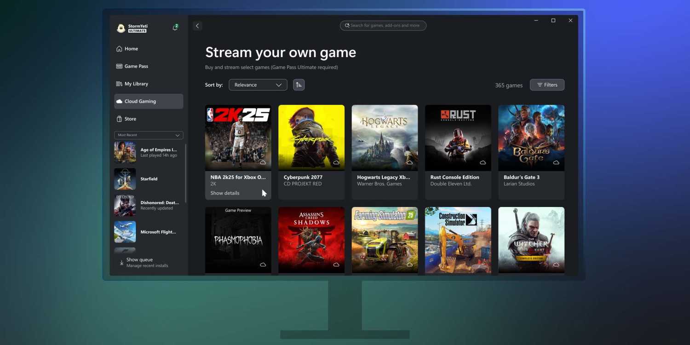
Task: Open notifications from the bell icon
Action: [x=175, y=27]
